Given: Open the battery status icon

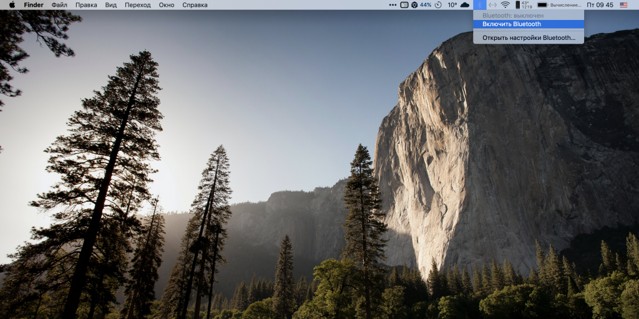Looking at the screenshot, I should (543, 5).
